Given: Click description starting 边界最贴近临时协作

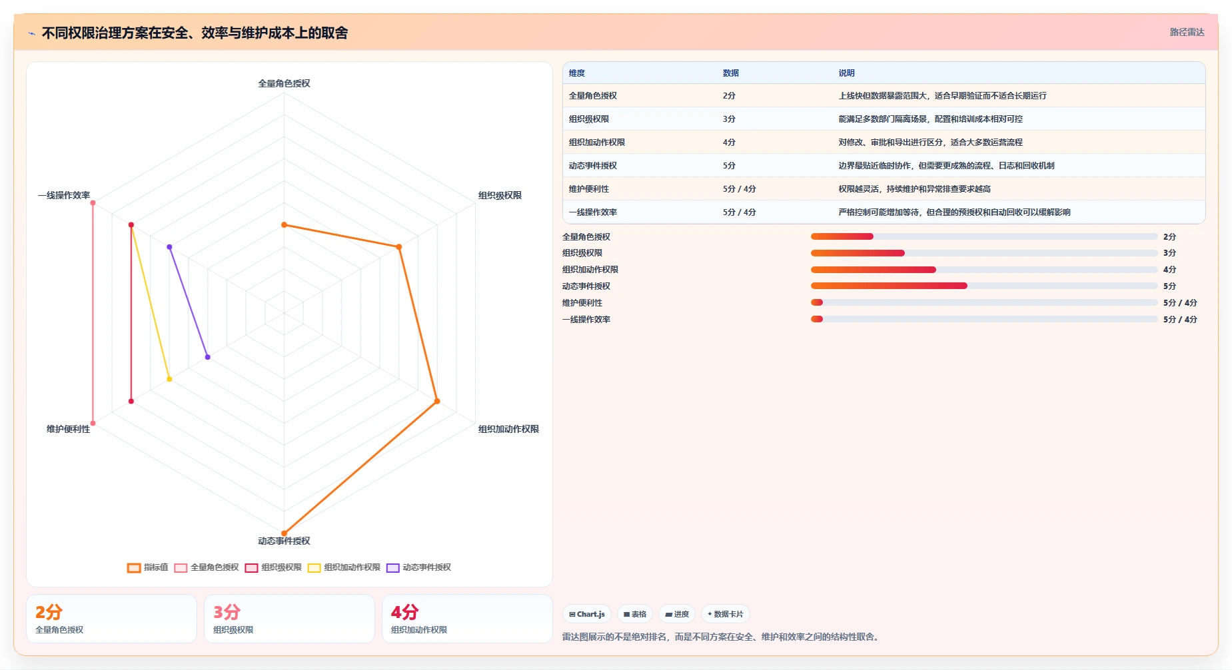Looking at the screenshot, I should [946, 166].
